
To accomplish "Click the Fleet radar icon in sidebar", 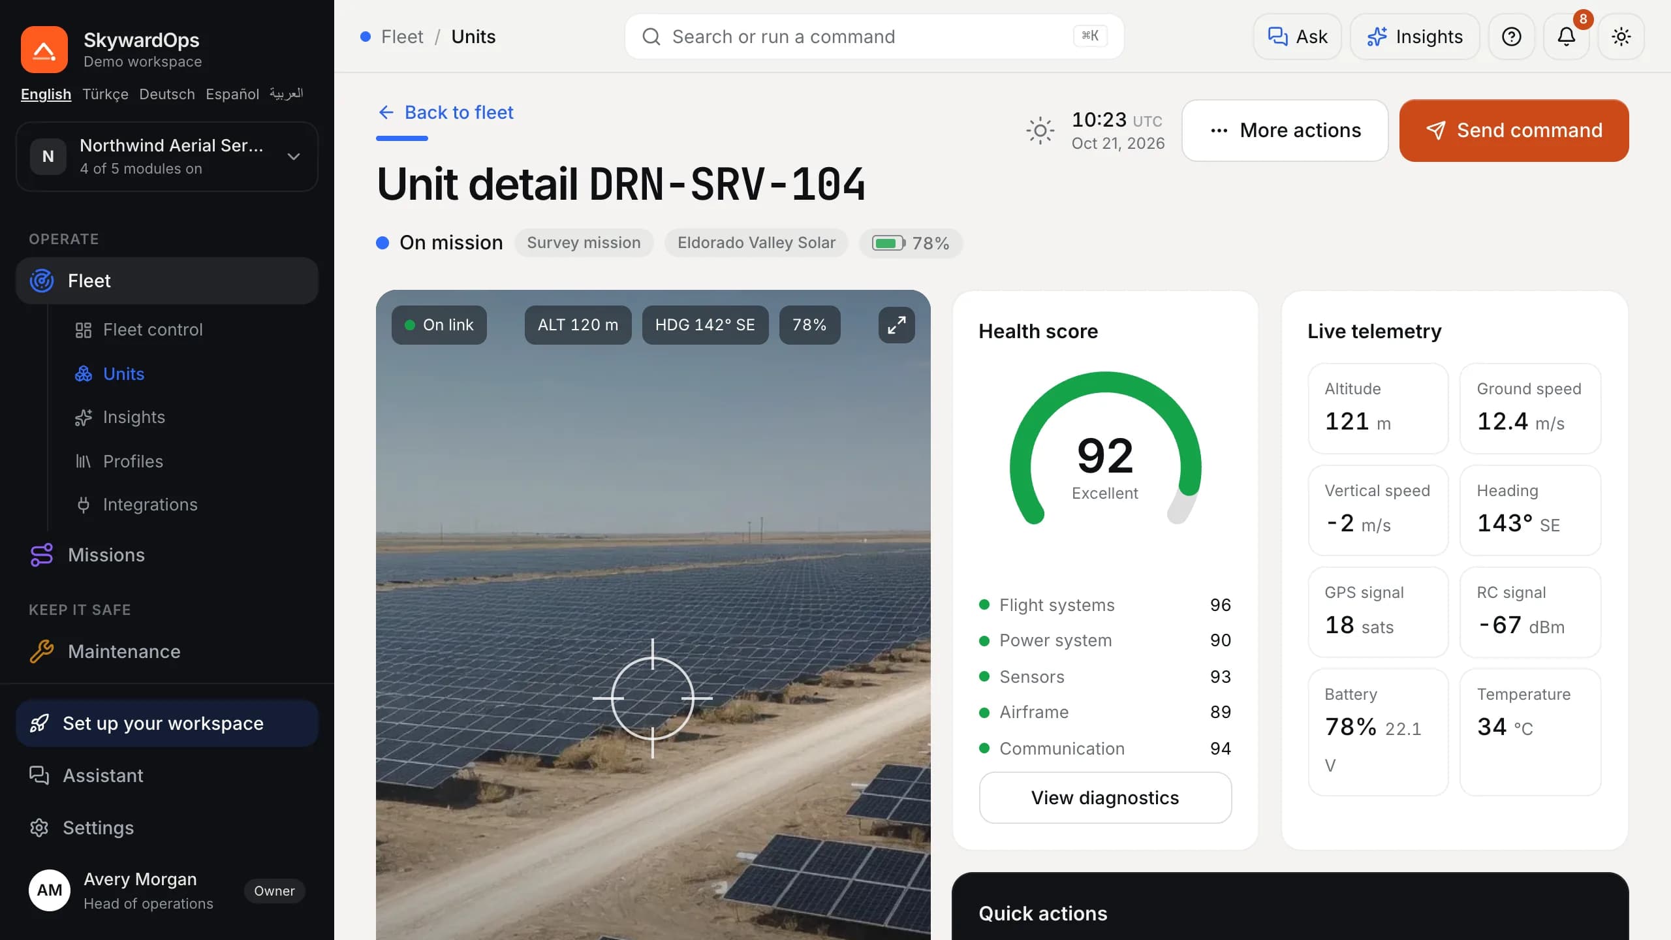I will 42,281.
